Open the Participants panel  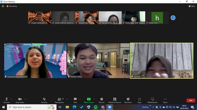(x=59, y=100)
